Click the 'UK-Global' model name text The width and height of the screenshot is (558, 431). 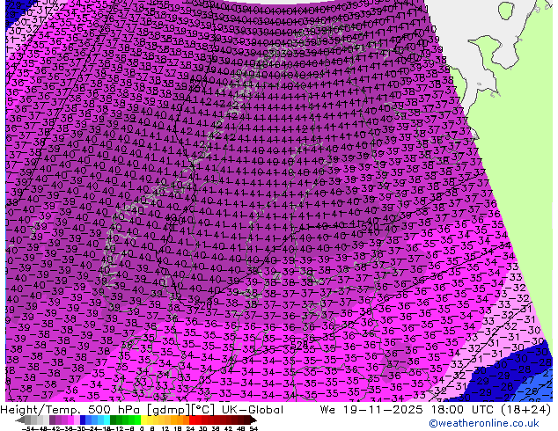click(x=253, y=410)
